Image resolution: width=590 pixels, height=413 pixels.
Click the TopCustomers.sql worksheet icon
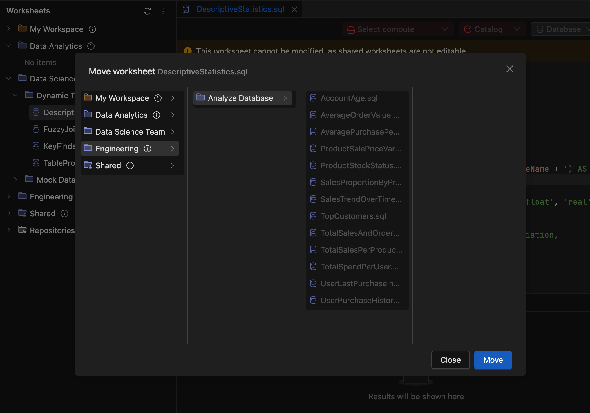tap(313, 216)
